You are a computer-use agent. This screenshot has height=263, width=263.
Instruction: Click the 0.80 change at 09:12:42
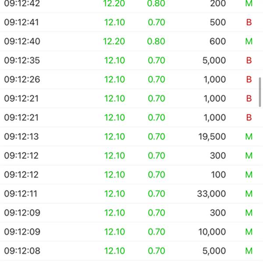(156, 4)
